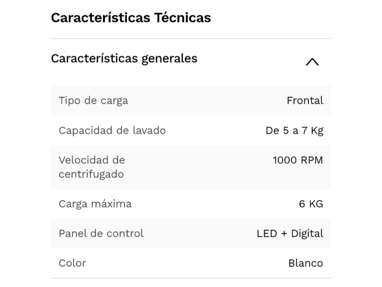Select the Color label
The image size is (382, 287).
(72, 263)
